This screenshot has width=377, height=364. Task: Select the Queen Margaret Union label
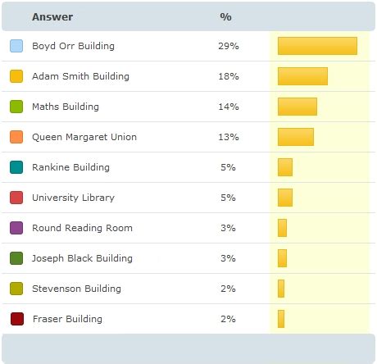[84, 137]
